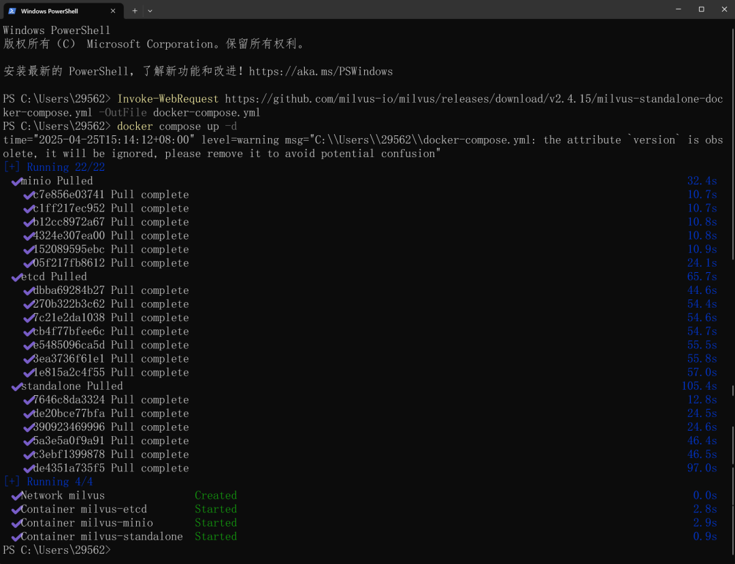This screenshot has width=735, height=564.
Task: Close the Windows PowerShell tab
Action: point(114,11)
